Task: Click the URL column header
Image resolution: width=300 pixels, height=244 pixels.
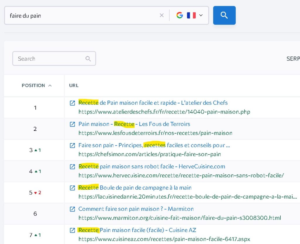Action: (x=74, y=85)
